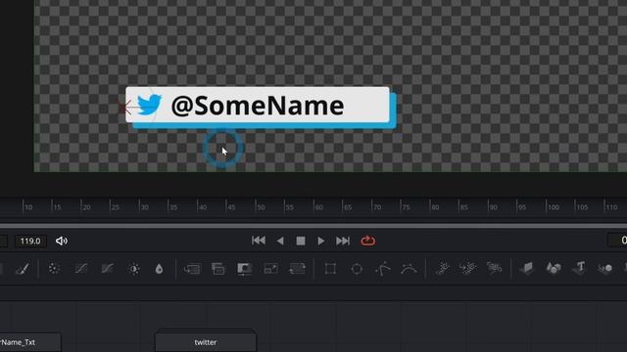Play the composition in reverse
Image resolution: width=627 pixels, height=352 pixels.
click(280, 241)
